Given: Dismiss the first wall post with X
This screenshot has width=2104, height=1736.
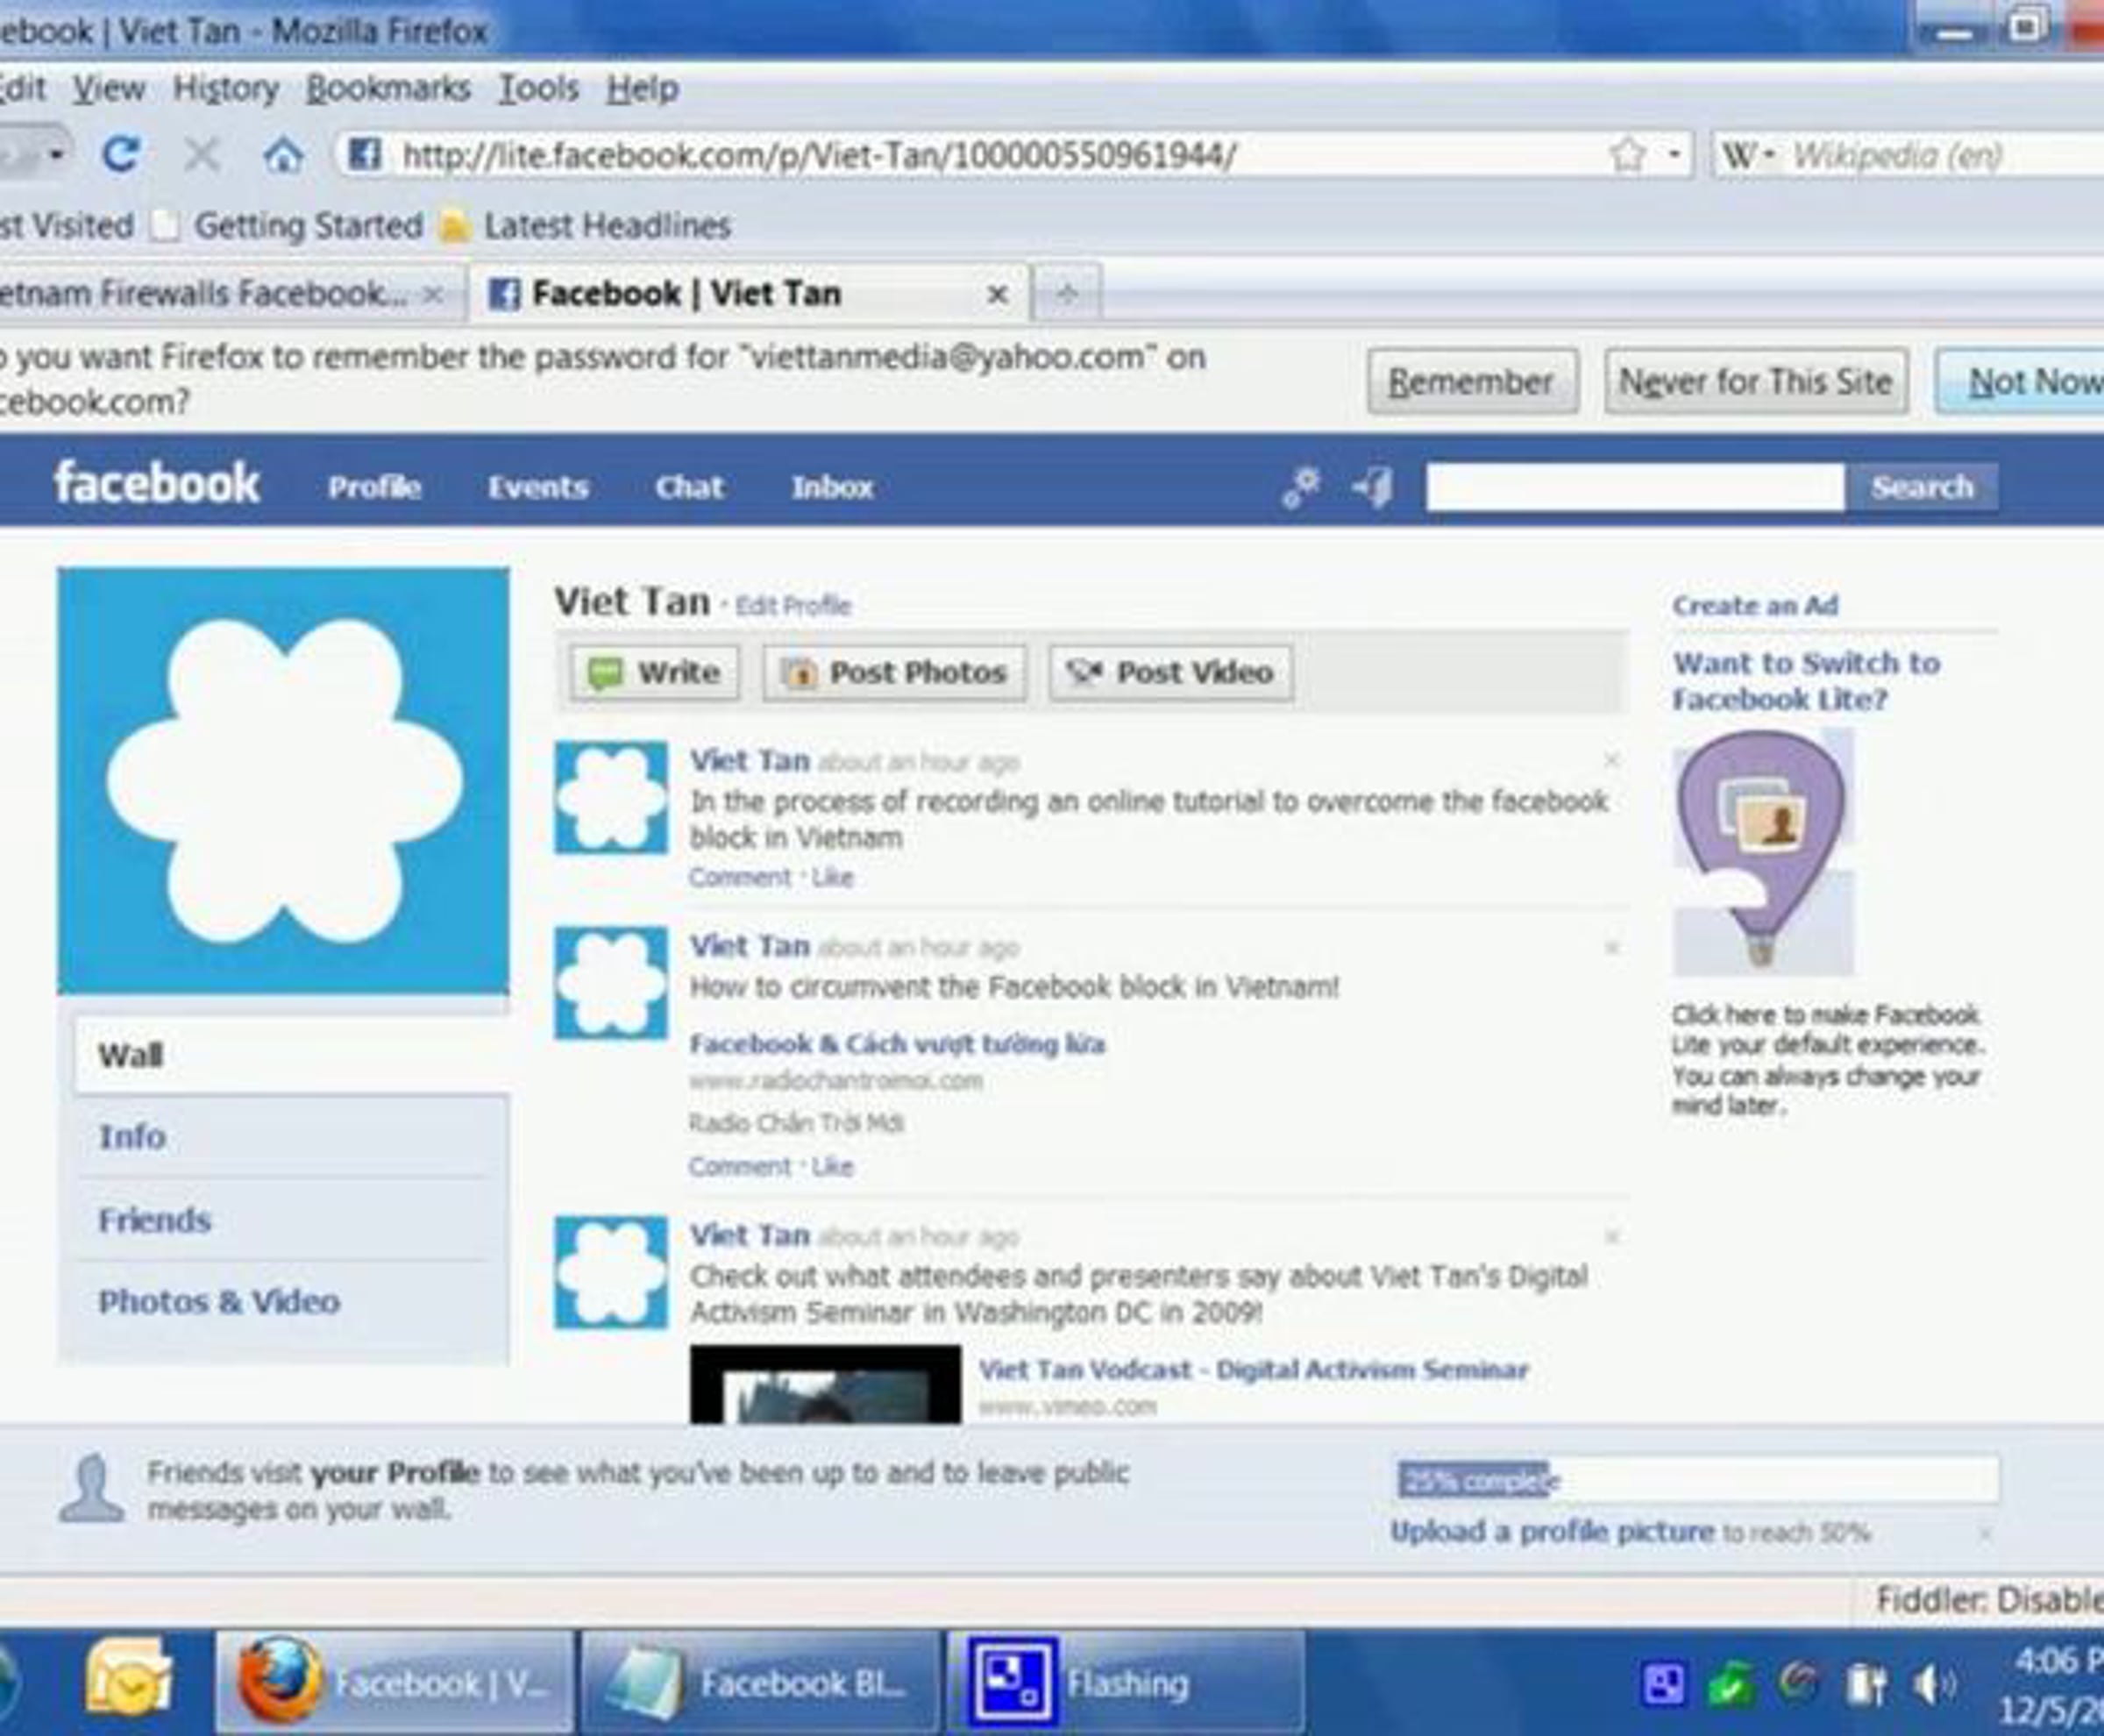Looking at the screenshot, I should click(1611, 761).
